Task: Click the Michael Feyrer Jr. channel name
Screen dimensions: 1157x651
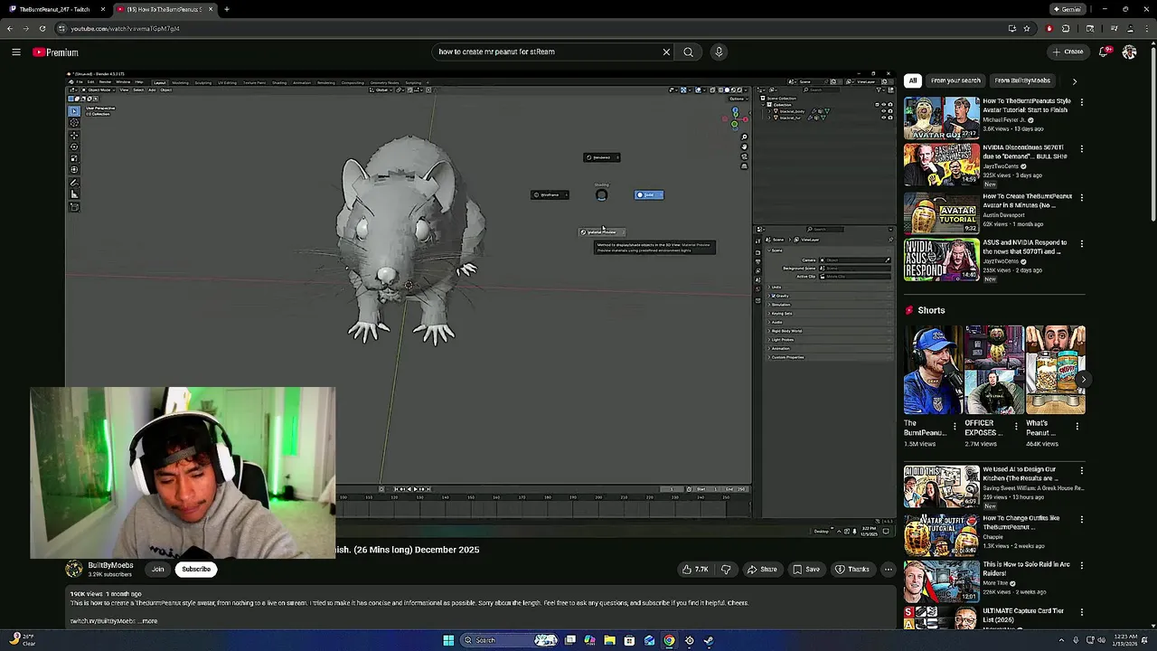Action: pos(1005,119)
